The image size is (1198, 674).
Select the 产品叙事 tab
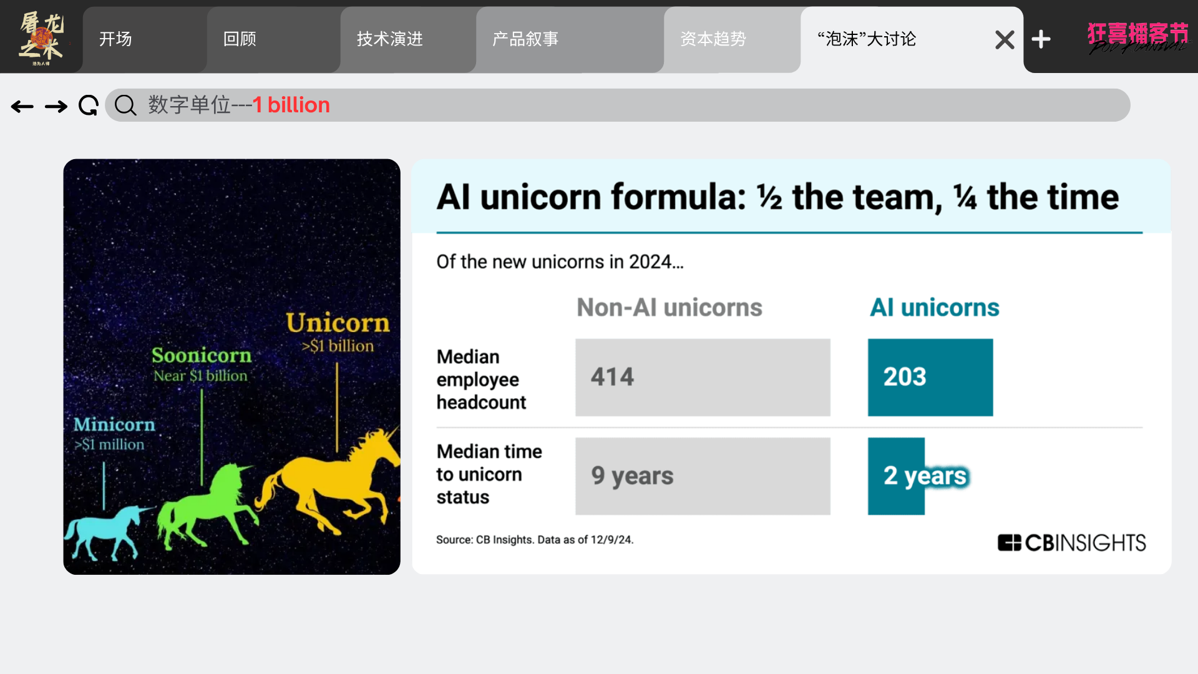525,39
